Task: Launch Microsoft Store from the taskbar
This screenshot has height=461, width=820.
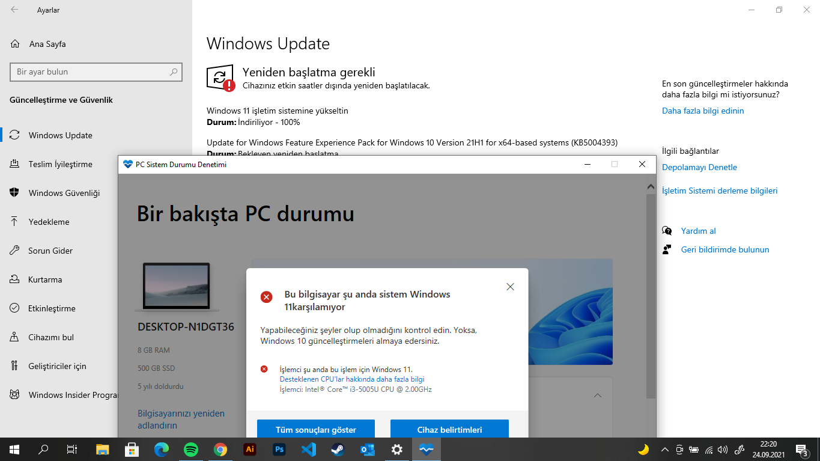Action: point(132,449)
